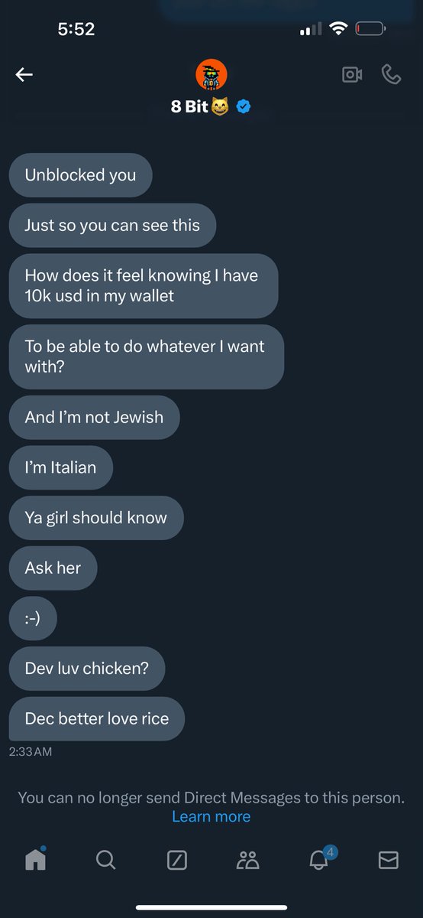Tap the "I'm Italian" message bubble
Viewport: 423px width, 918px height.
coord(60,467)
